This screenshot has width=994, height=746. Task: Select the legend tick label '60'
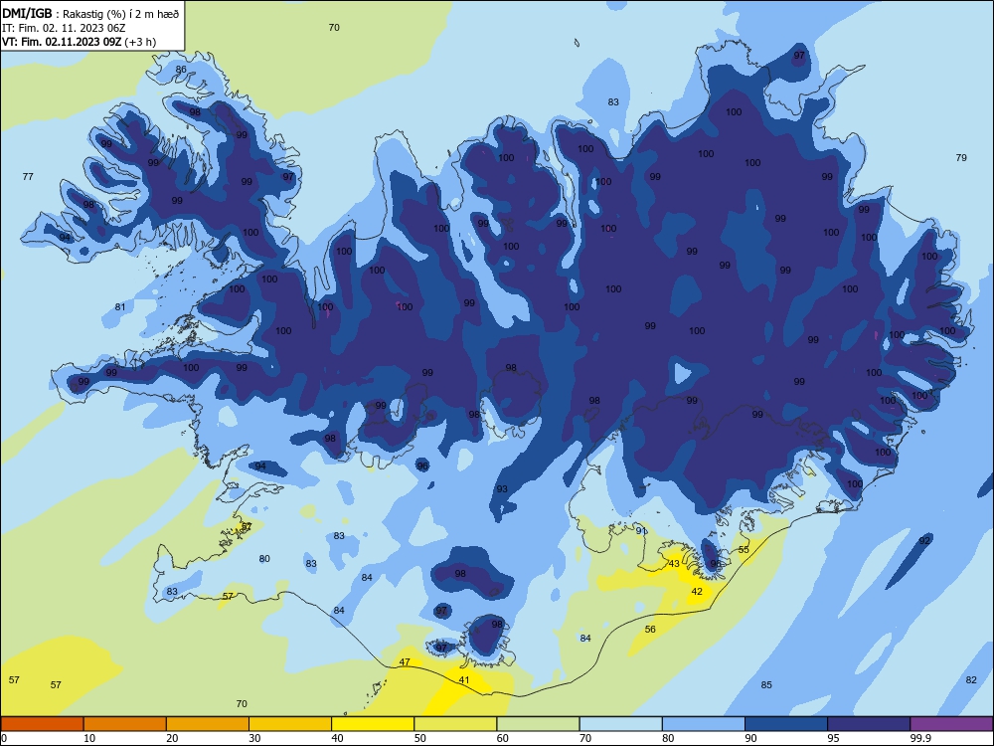point(503,738)
